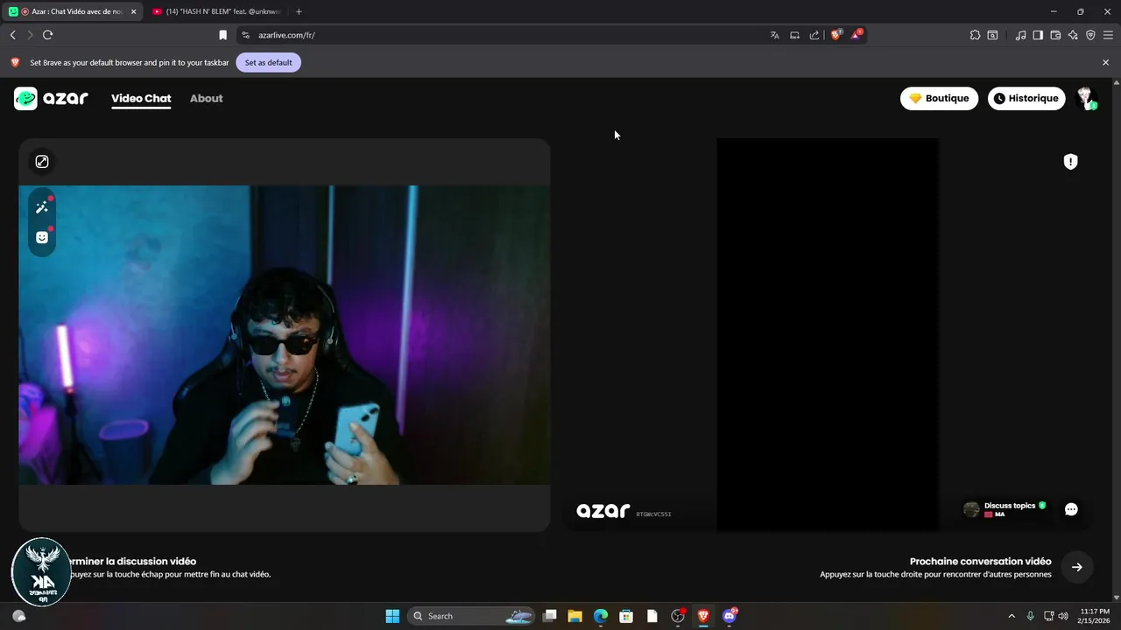
Task: Click the shield report icon
Action: [1070, 162]
